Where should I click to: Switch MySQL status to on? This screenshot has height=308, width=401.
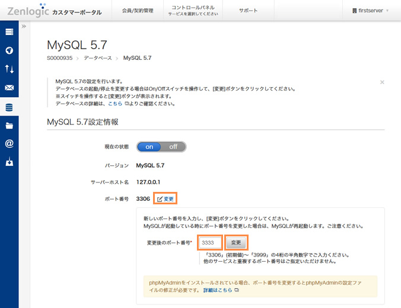pos(149,147)
